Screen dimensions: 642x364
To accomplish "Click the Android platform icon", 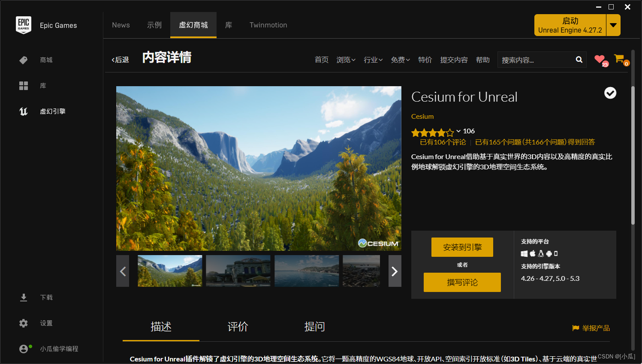I will [549, 253].
